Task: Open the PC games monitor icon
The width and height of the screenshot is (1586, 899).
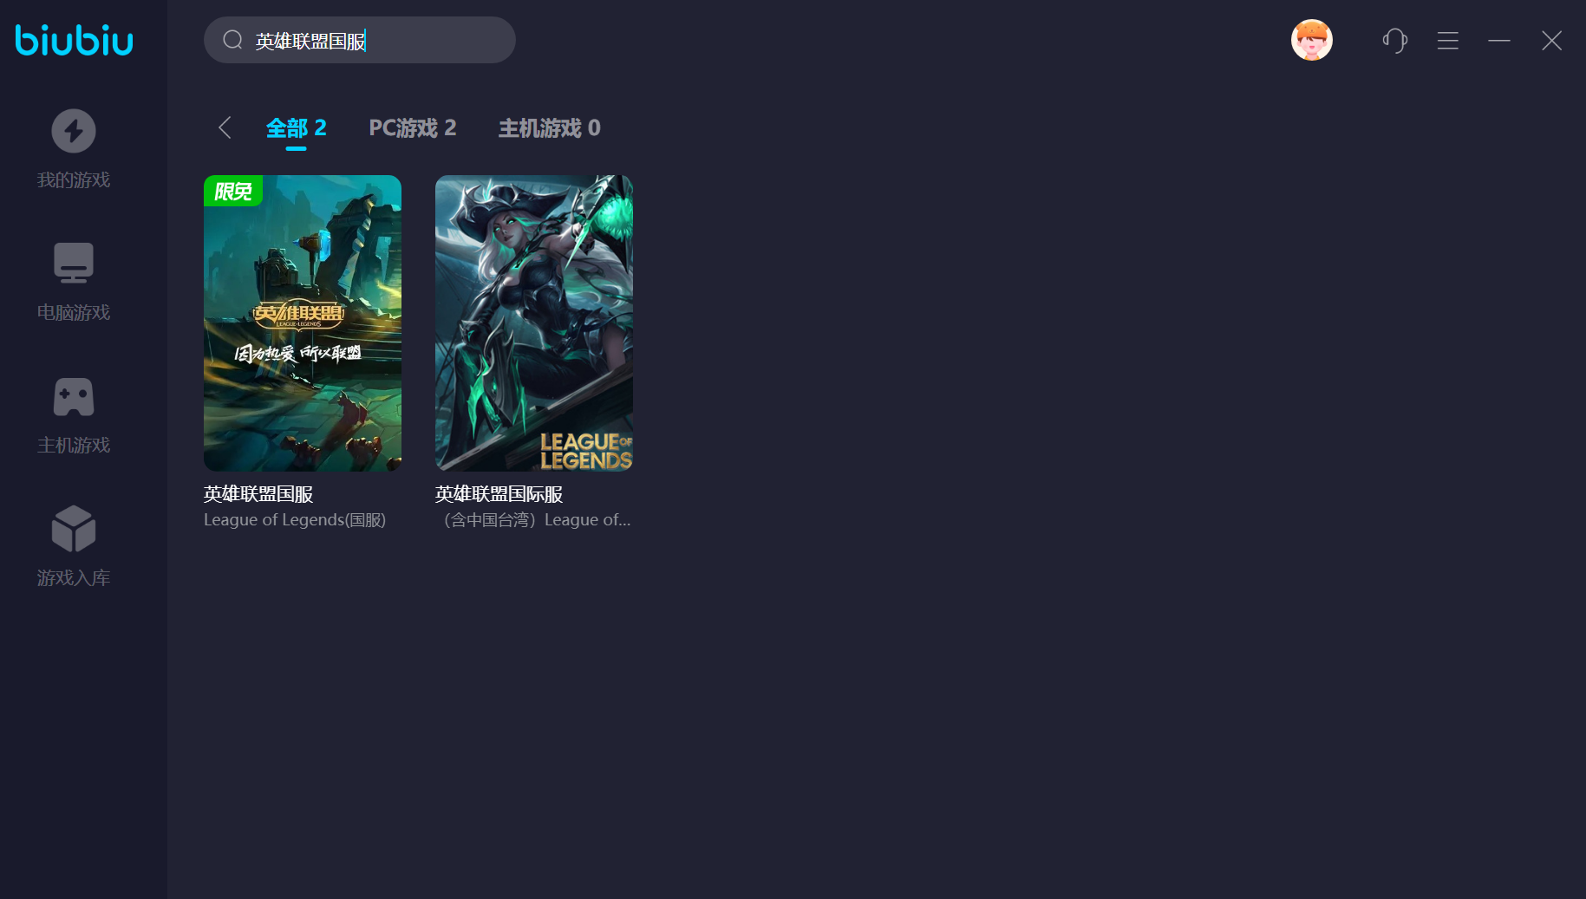Action: coord(74,263)
